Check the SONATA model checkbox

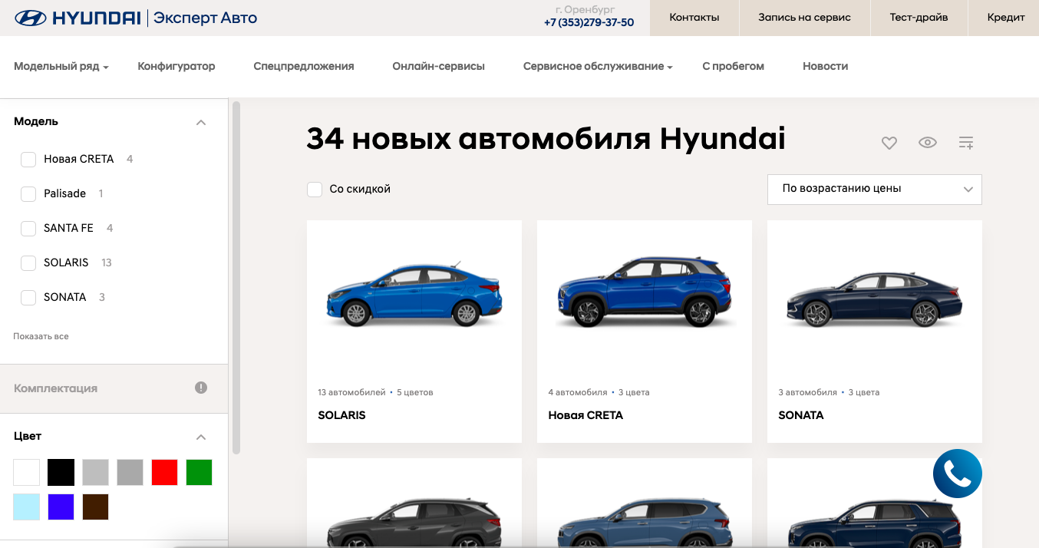coord(28,297)
